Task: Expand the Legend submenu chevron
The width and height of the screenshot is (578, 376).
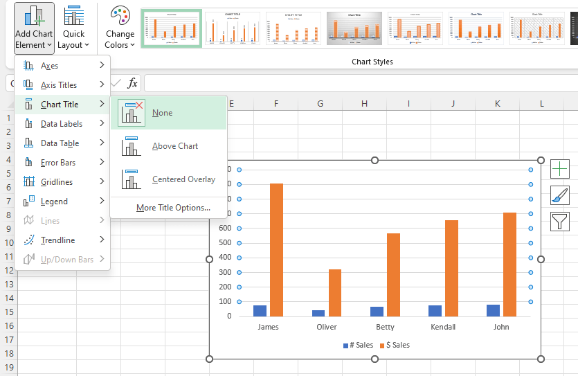Action: point(102,201)
